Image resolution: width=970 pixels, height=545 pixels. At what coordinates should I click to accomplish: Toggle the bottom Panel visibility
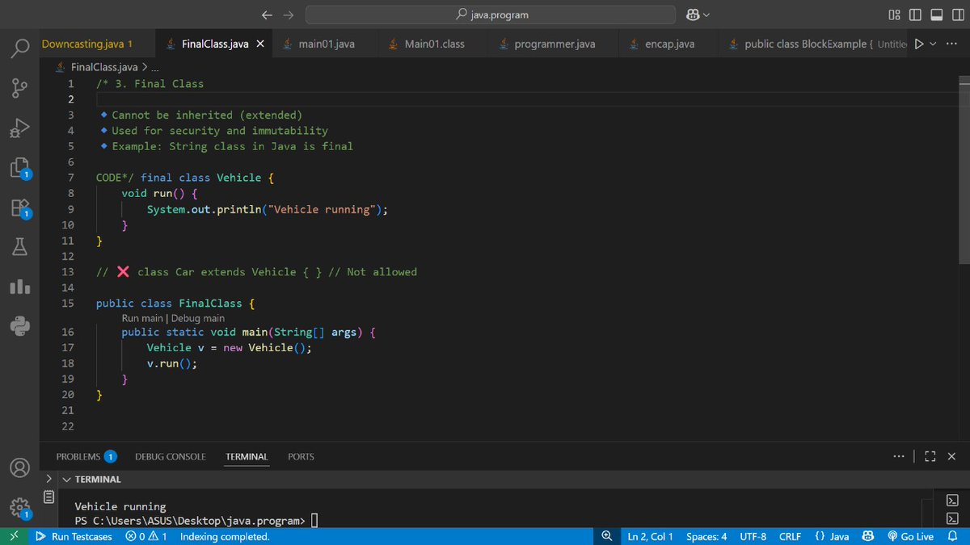(936, 15)
